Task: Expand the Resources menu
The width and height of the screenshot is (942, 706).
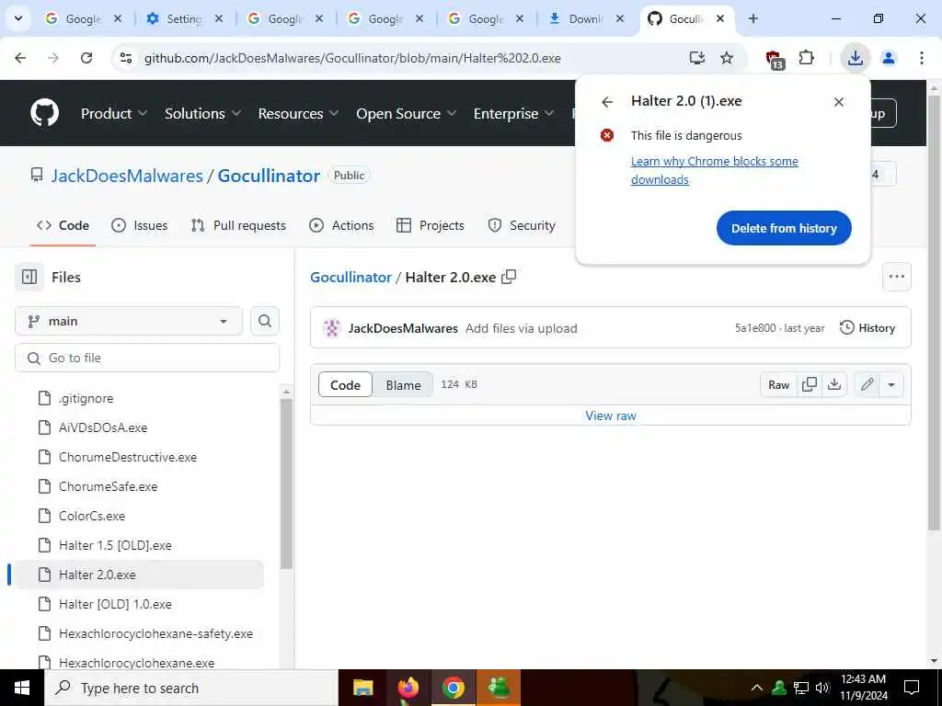Action: 298,113
